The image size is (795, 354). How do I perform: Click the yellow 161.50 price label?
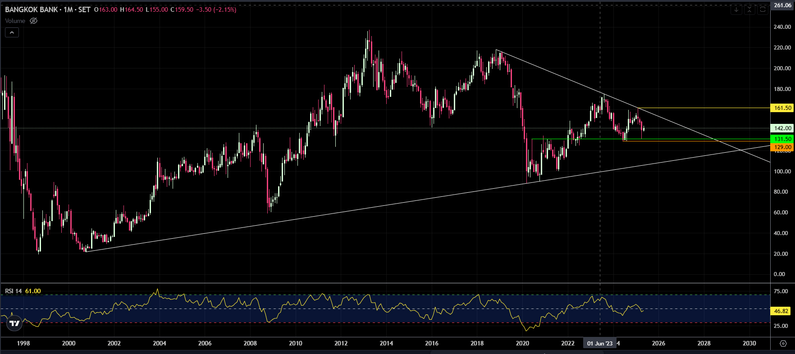pyautogui.click(x=782, y=108)
